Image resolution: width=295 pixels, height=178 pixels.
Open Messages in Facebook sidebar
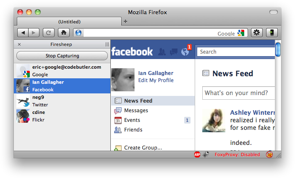(136, 111)
